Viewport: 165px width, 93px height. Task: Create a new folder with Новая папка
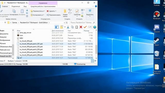[x=65, y=13]
